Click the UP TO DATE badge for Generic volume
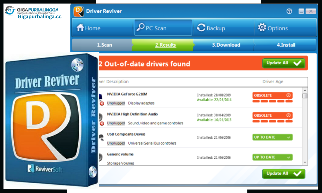Image resolution: width=322 pixels, height=193 pixels. pyautogui.click(x=272, y=157)
